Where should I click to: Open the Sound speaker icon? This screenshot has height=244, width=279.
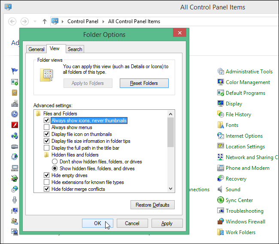click(x=221, y=190)
